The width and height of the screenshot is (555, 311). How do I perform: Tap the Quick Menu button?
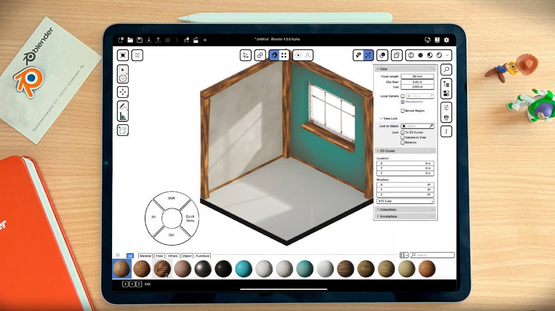190,218
